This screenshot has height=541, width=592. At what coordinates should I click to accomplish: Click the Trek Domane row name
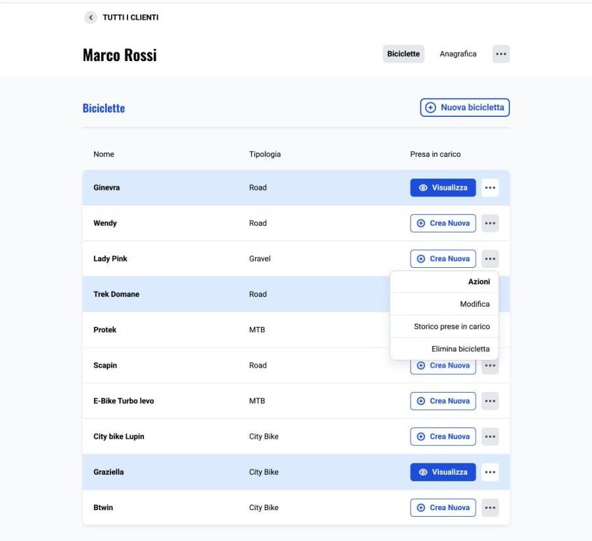116,294
